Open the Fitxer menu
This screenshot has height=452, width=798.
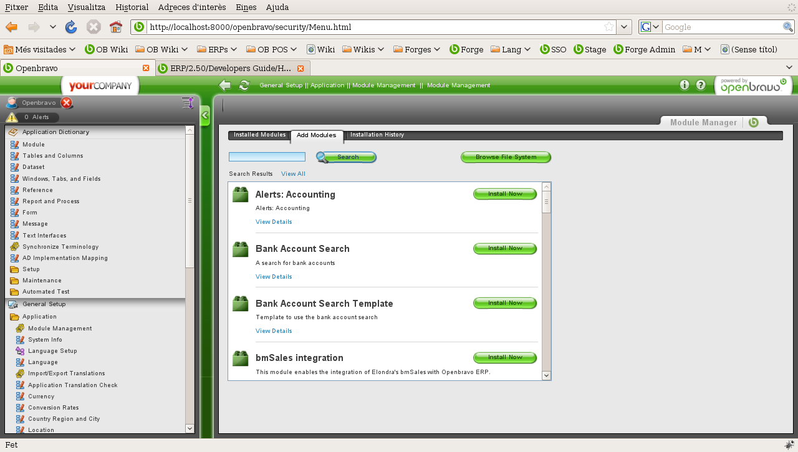pos(16,7)
